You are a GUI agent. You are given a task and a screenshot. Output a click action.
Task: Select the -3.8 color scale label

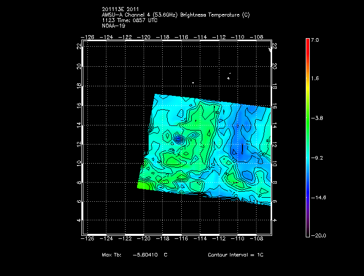pos(318,118)
